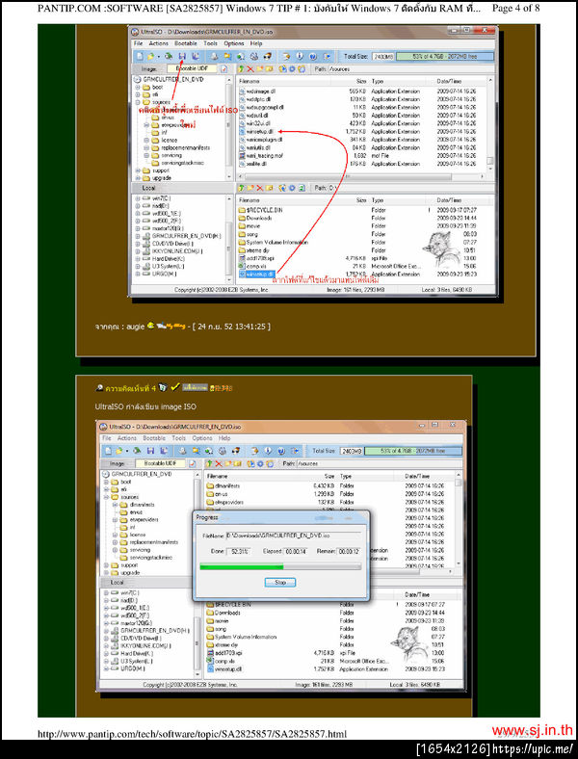Viewport: 578px width, 759px height.
Task: Click Save As icon in lower UltraISO toolbar
Action: [164, 451]
